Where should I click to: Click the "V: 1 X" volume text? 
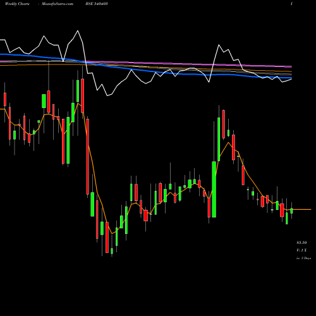pos(301,250)
